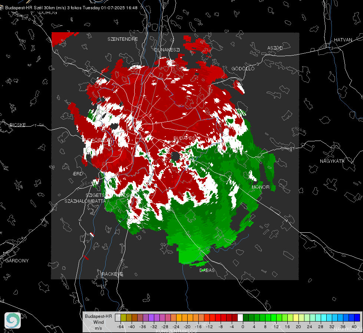Click the ASZOD town label
Screen dimensions: 363x333
(275, 48)
